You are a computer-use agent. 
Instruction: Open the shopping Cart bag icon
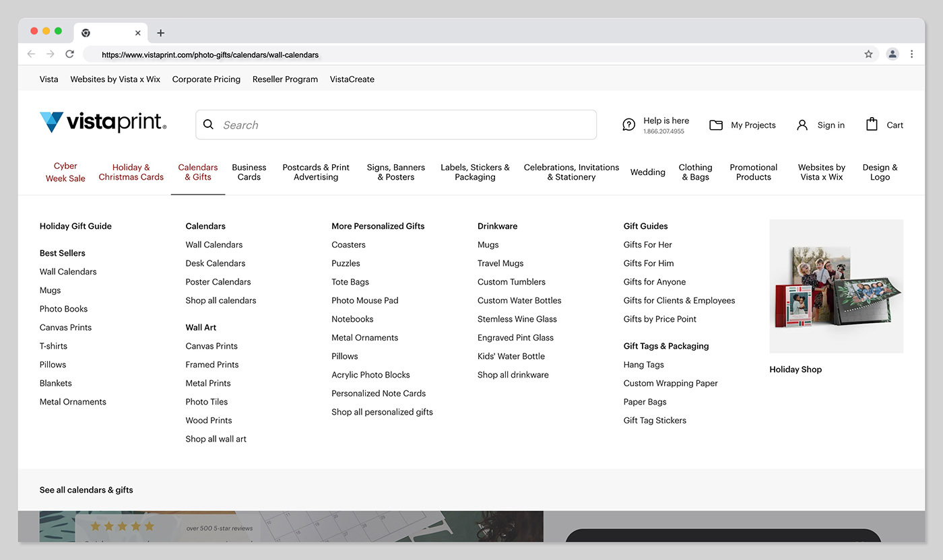872,125
